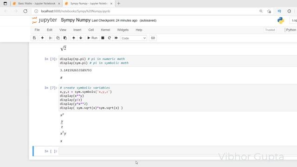This screenshot has width=297, height=167.
Task: Close the Basic Maths browser tab
Action: [59, 4]
